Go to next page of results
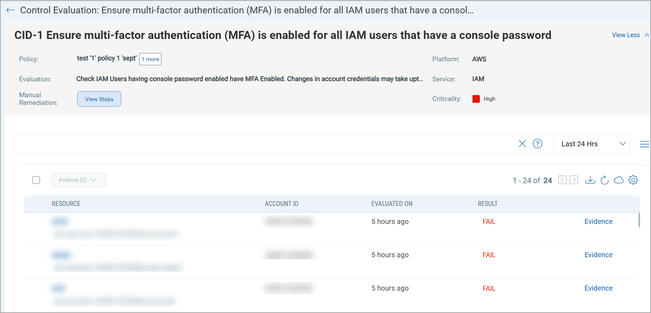 (574, 180)
